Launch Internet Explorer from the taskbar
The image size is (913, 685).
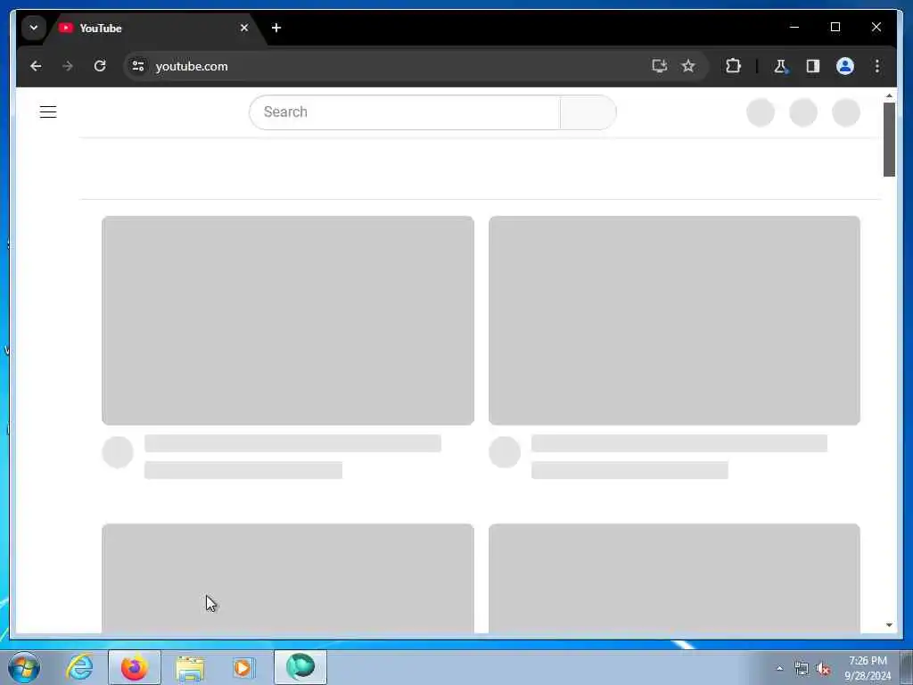tap(79, 667)
